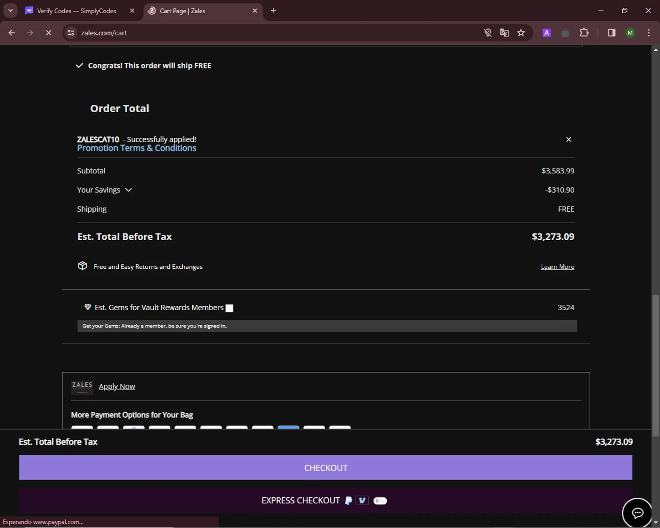Image resolution: width=660 pixels, height=528 pixels.
Task: Close the Verify Codes — SimplyCodes tab
Action: point(132,11)
